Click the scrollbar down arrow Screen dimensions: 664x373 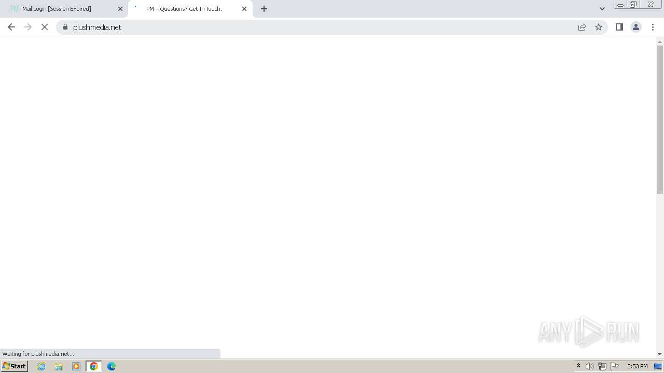pyautogui.click(x=660, y=354)
